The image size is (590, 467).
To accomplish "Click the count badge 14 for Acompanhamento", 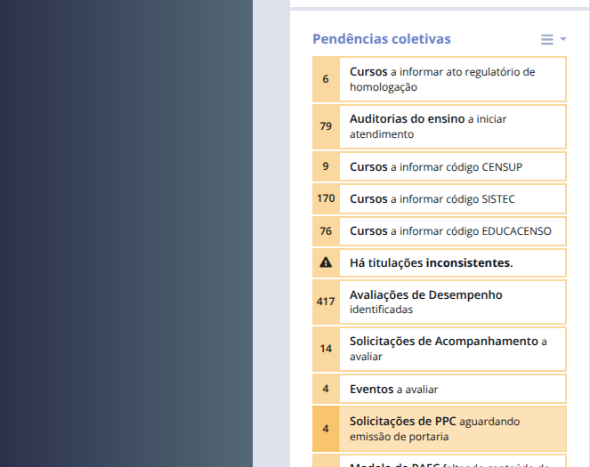I will (326, 349).
